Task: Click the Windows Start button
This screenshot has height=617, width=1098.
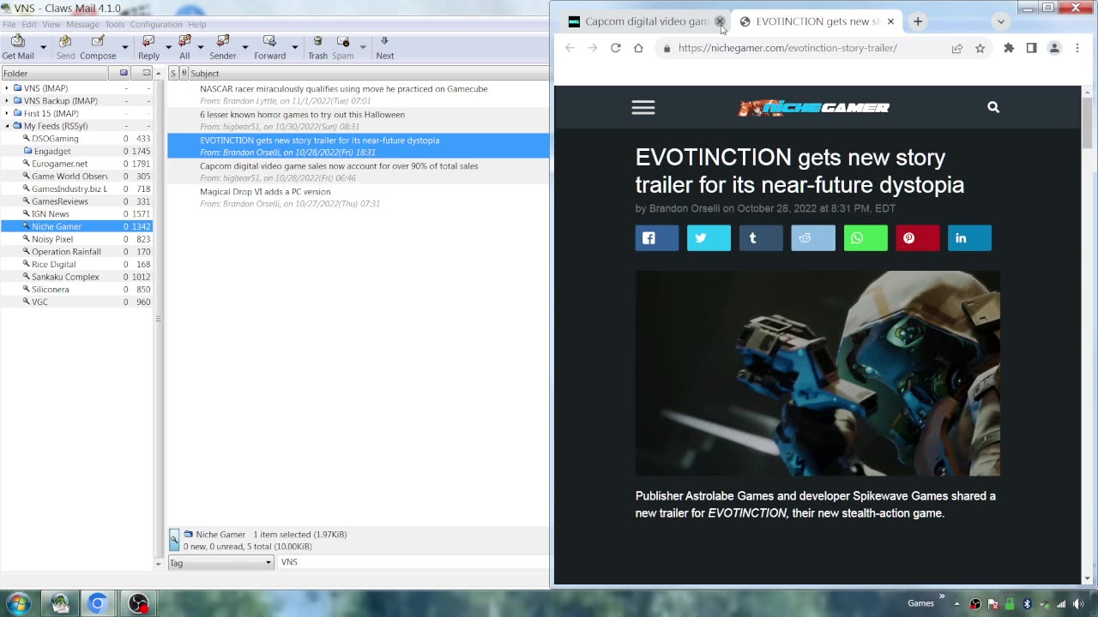Action: tap(18, 603)
